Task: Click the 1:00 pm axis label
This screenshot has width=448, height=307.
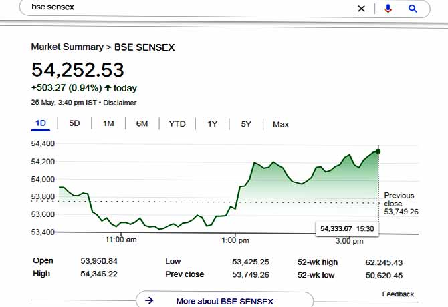Action: (x=235, y=240)
